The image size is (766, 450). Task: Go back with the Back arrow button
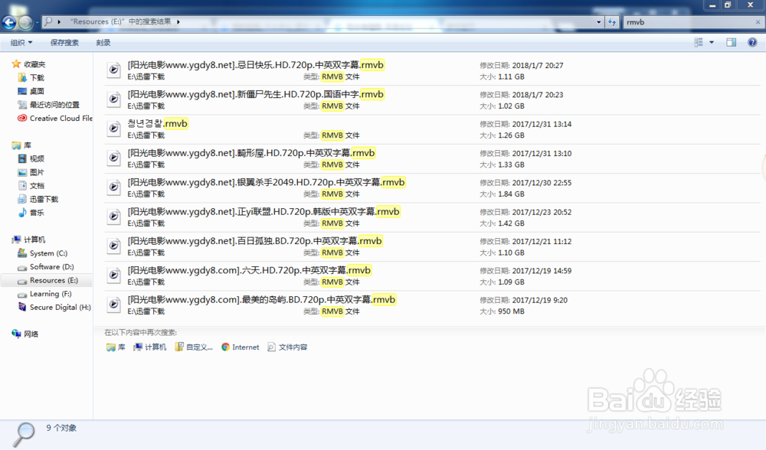pos(8,22)
